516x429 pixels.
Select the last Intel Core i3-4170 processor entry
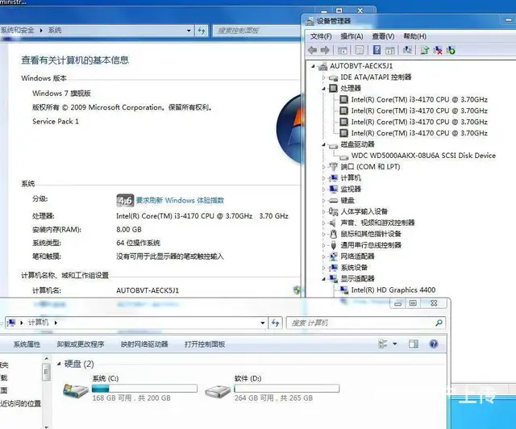pos(419,133)
